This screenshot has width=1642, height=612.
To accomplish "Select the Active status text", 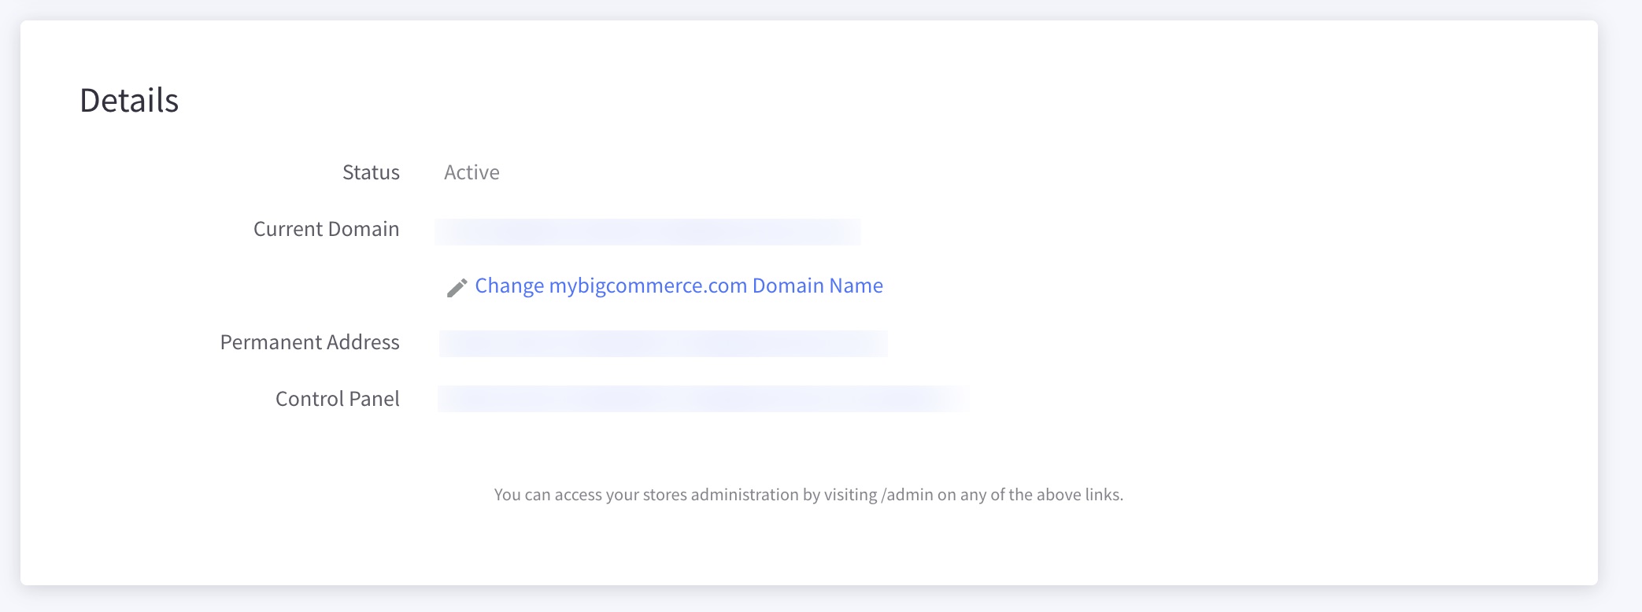I will (472, 172).
